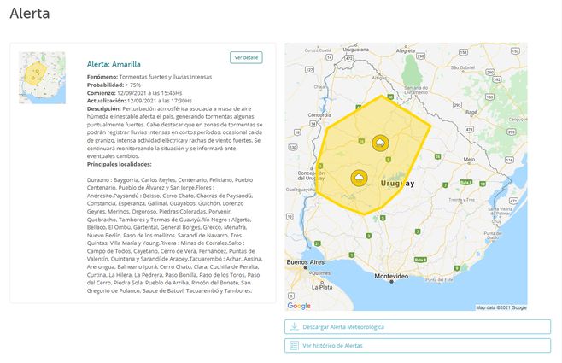Click Map data ©2021 Google attribution

[501, 307]
